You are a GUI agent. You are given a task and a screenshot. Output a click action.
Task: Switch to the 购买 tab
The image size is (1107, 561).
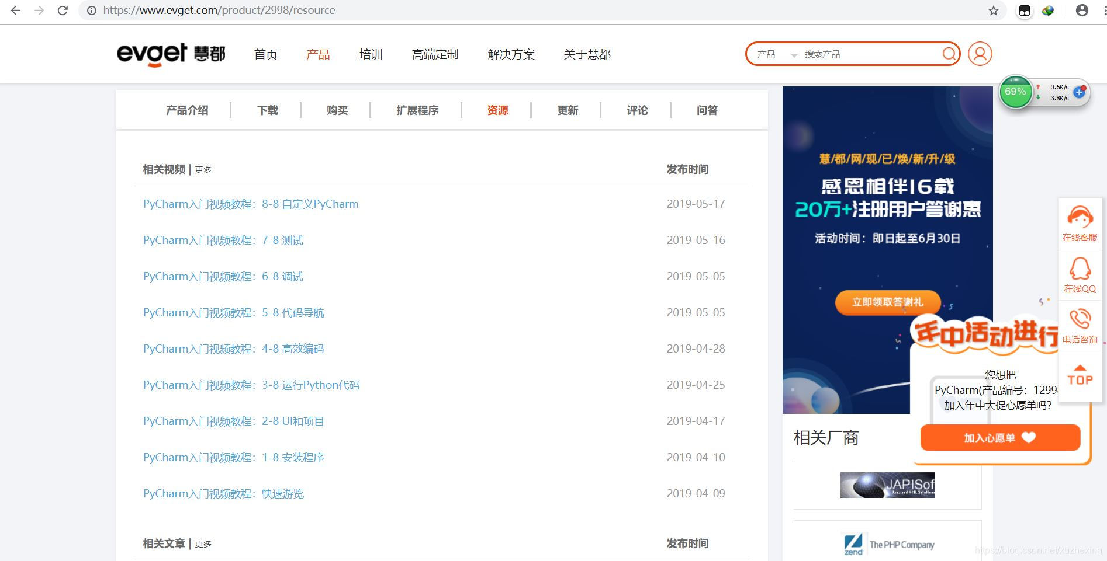click(x=337, y=110)
